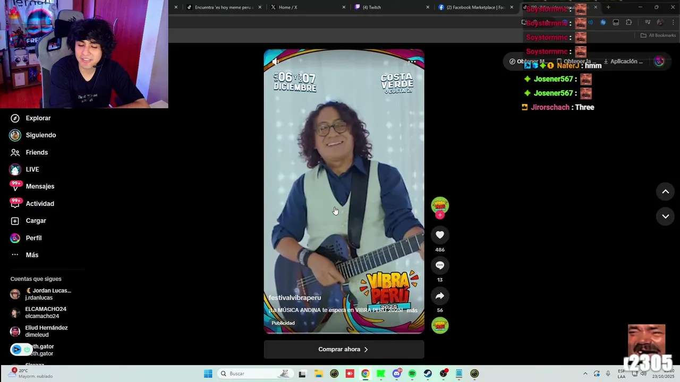Open Perfil page

tap(25, 238)
